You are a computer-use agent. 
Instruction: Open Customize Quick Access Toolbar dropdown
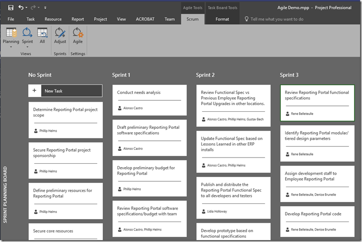45,8
